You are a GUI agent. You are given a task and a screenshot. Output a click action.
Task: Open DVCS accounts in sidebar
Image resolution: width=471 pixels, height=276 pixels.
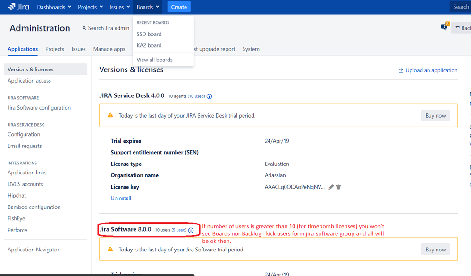click(x=25, y=184)
